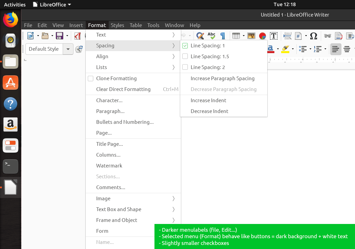This screenshot has width=355, height=249.
Task: Enable Clone Formatting checkbox
Action: tap(90, 78)
